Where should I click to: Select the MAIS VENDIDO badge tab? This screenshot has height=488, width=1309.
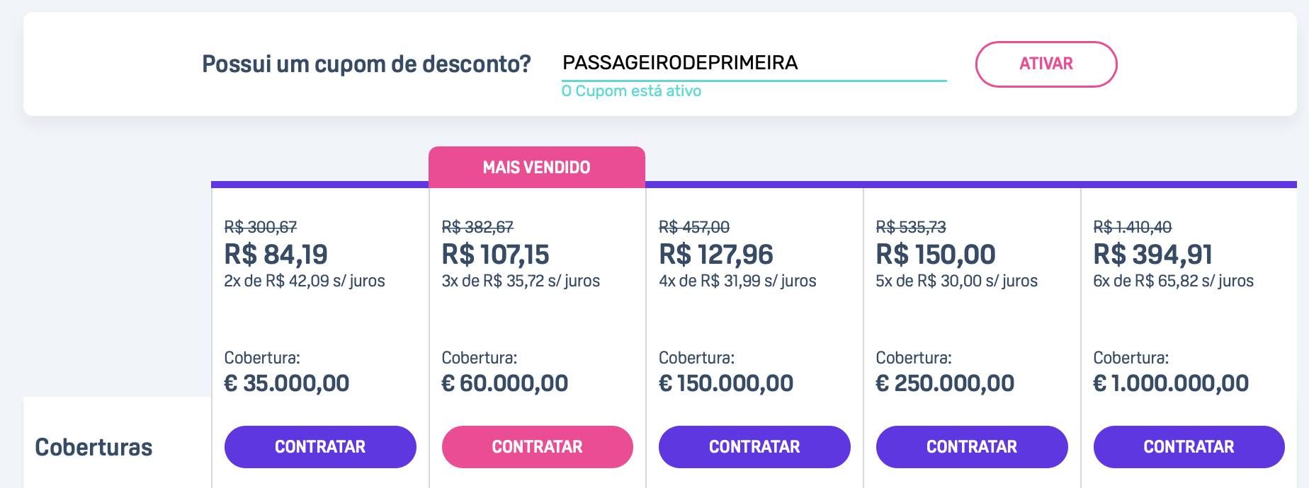click(537, 168)
